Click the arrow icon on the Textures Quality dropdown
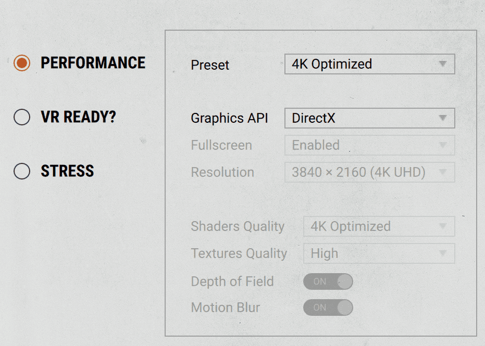The height and width of the screenshot is (346, 485). point(443,253)
